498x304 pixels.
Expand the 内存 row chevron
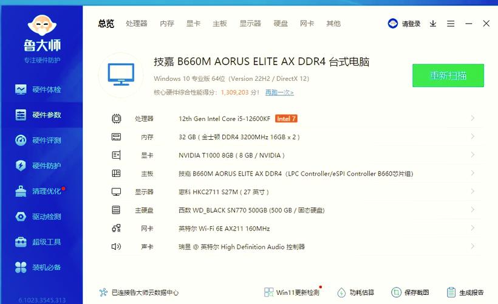coord(472,136)
